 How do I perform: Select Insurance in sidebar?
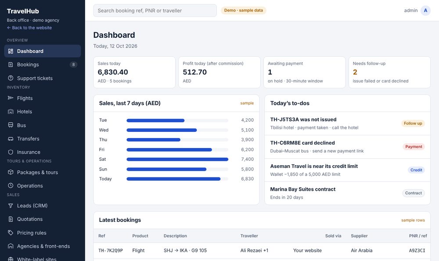43,152
